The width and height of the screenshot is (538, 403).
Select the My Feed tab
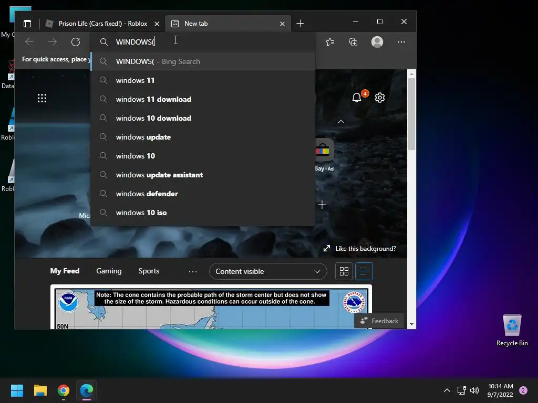click(65, 271)
